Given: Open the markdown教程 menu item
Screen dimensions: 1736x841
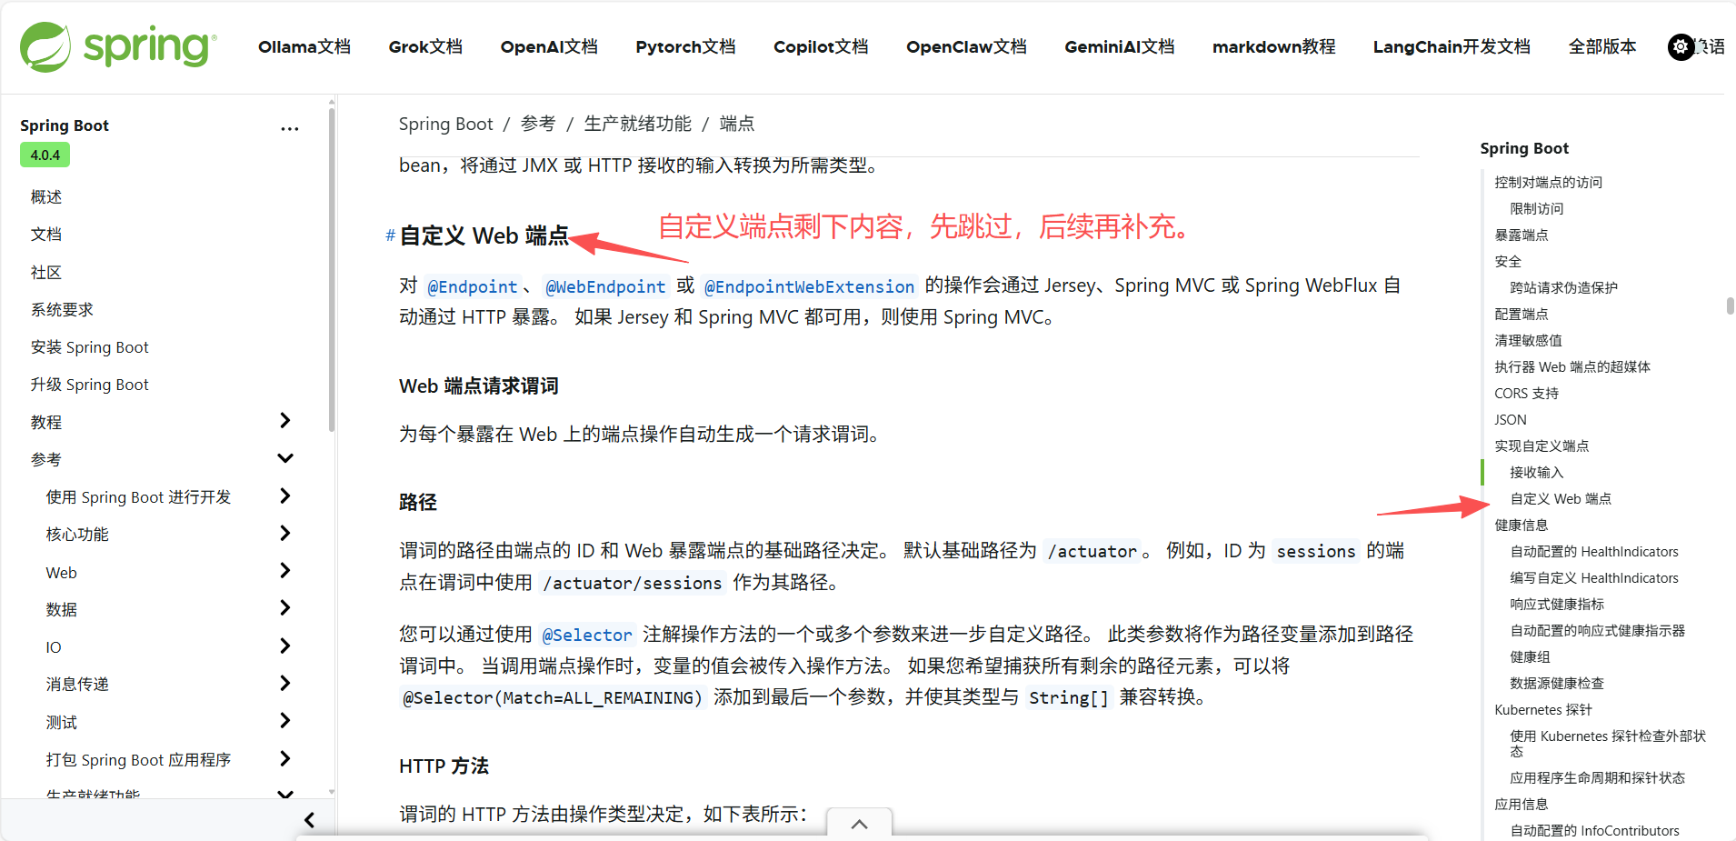Looking at the screenshot, I should pos(1274,46).
